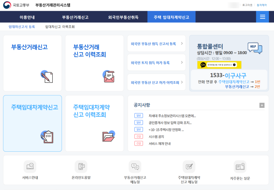
Task: Click the 로그아웃 link
Action: pyautogui.click(x=247, y=5)
